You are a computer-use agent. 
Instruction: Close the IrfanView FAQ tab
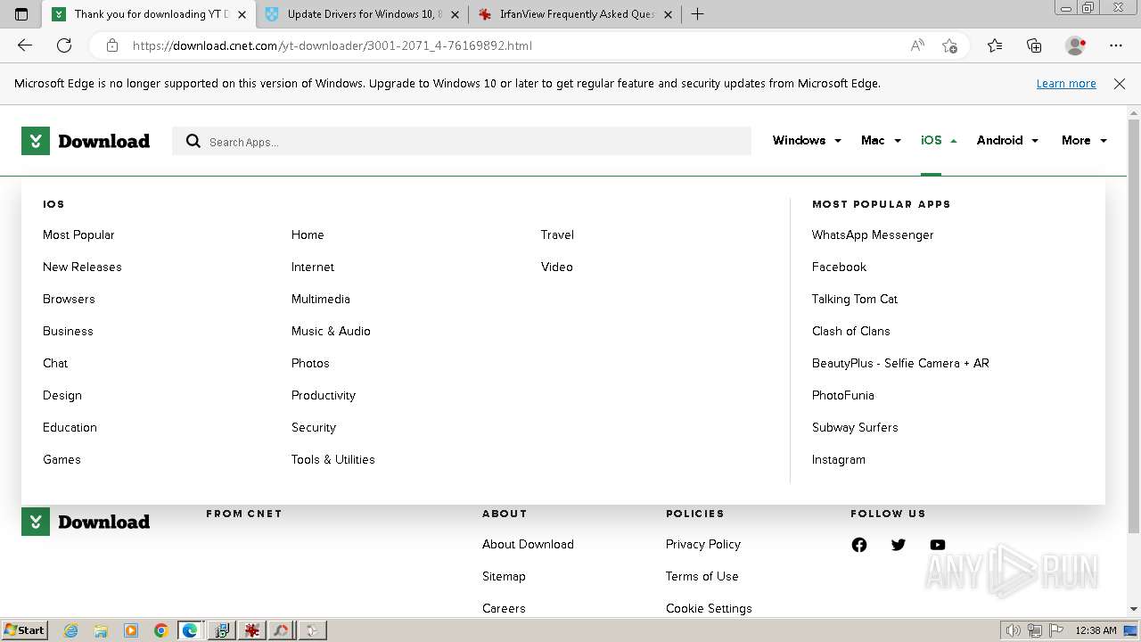click(668, 14)
